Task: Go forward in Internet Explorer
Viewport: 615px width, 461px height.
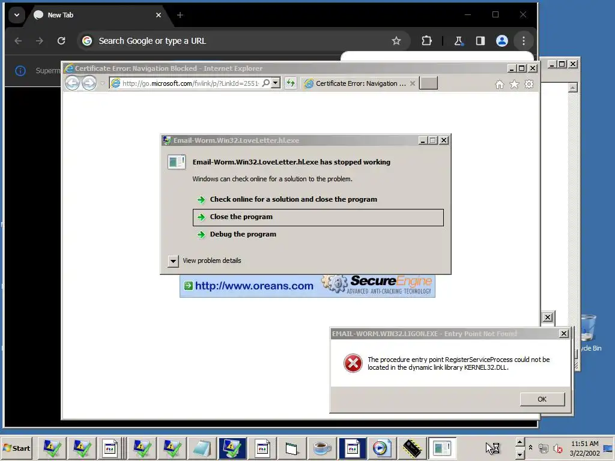Action: click(x=89, y=83)
